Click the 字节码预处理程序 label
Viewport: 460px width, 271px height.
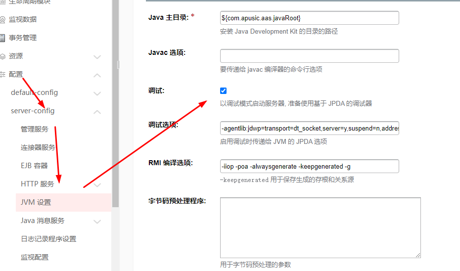pos(177,201)
